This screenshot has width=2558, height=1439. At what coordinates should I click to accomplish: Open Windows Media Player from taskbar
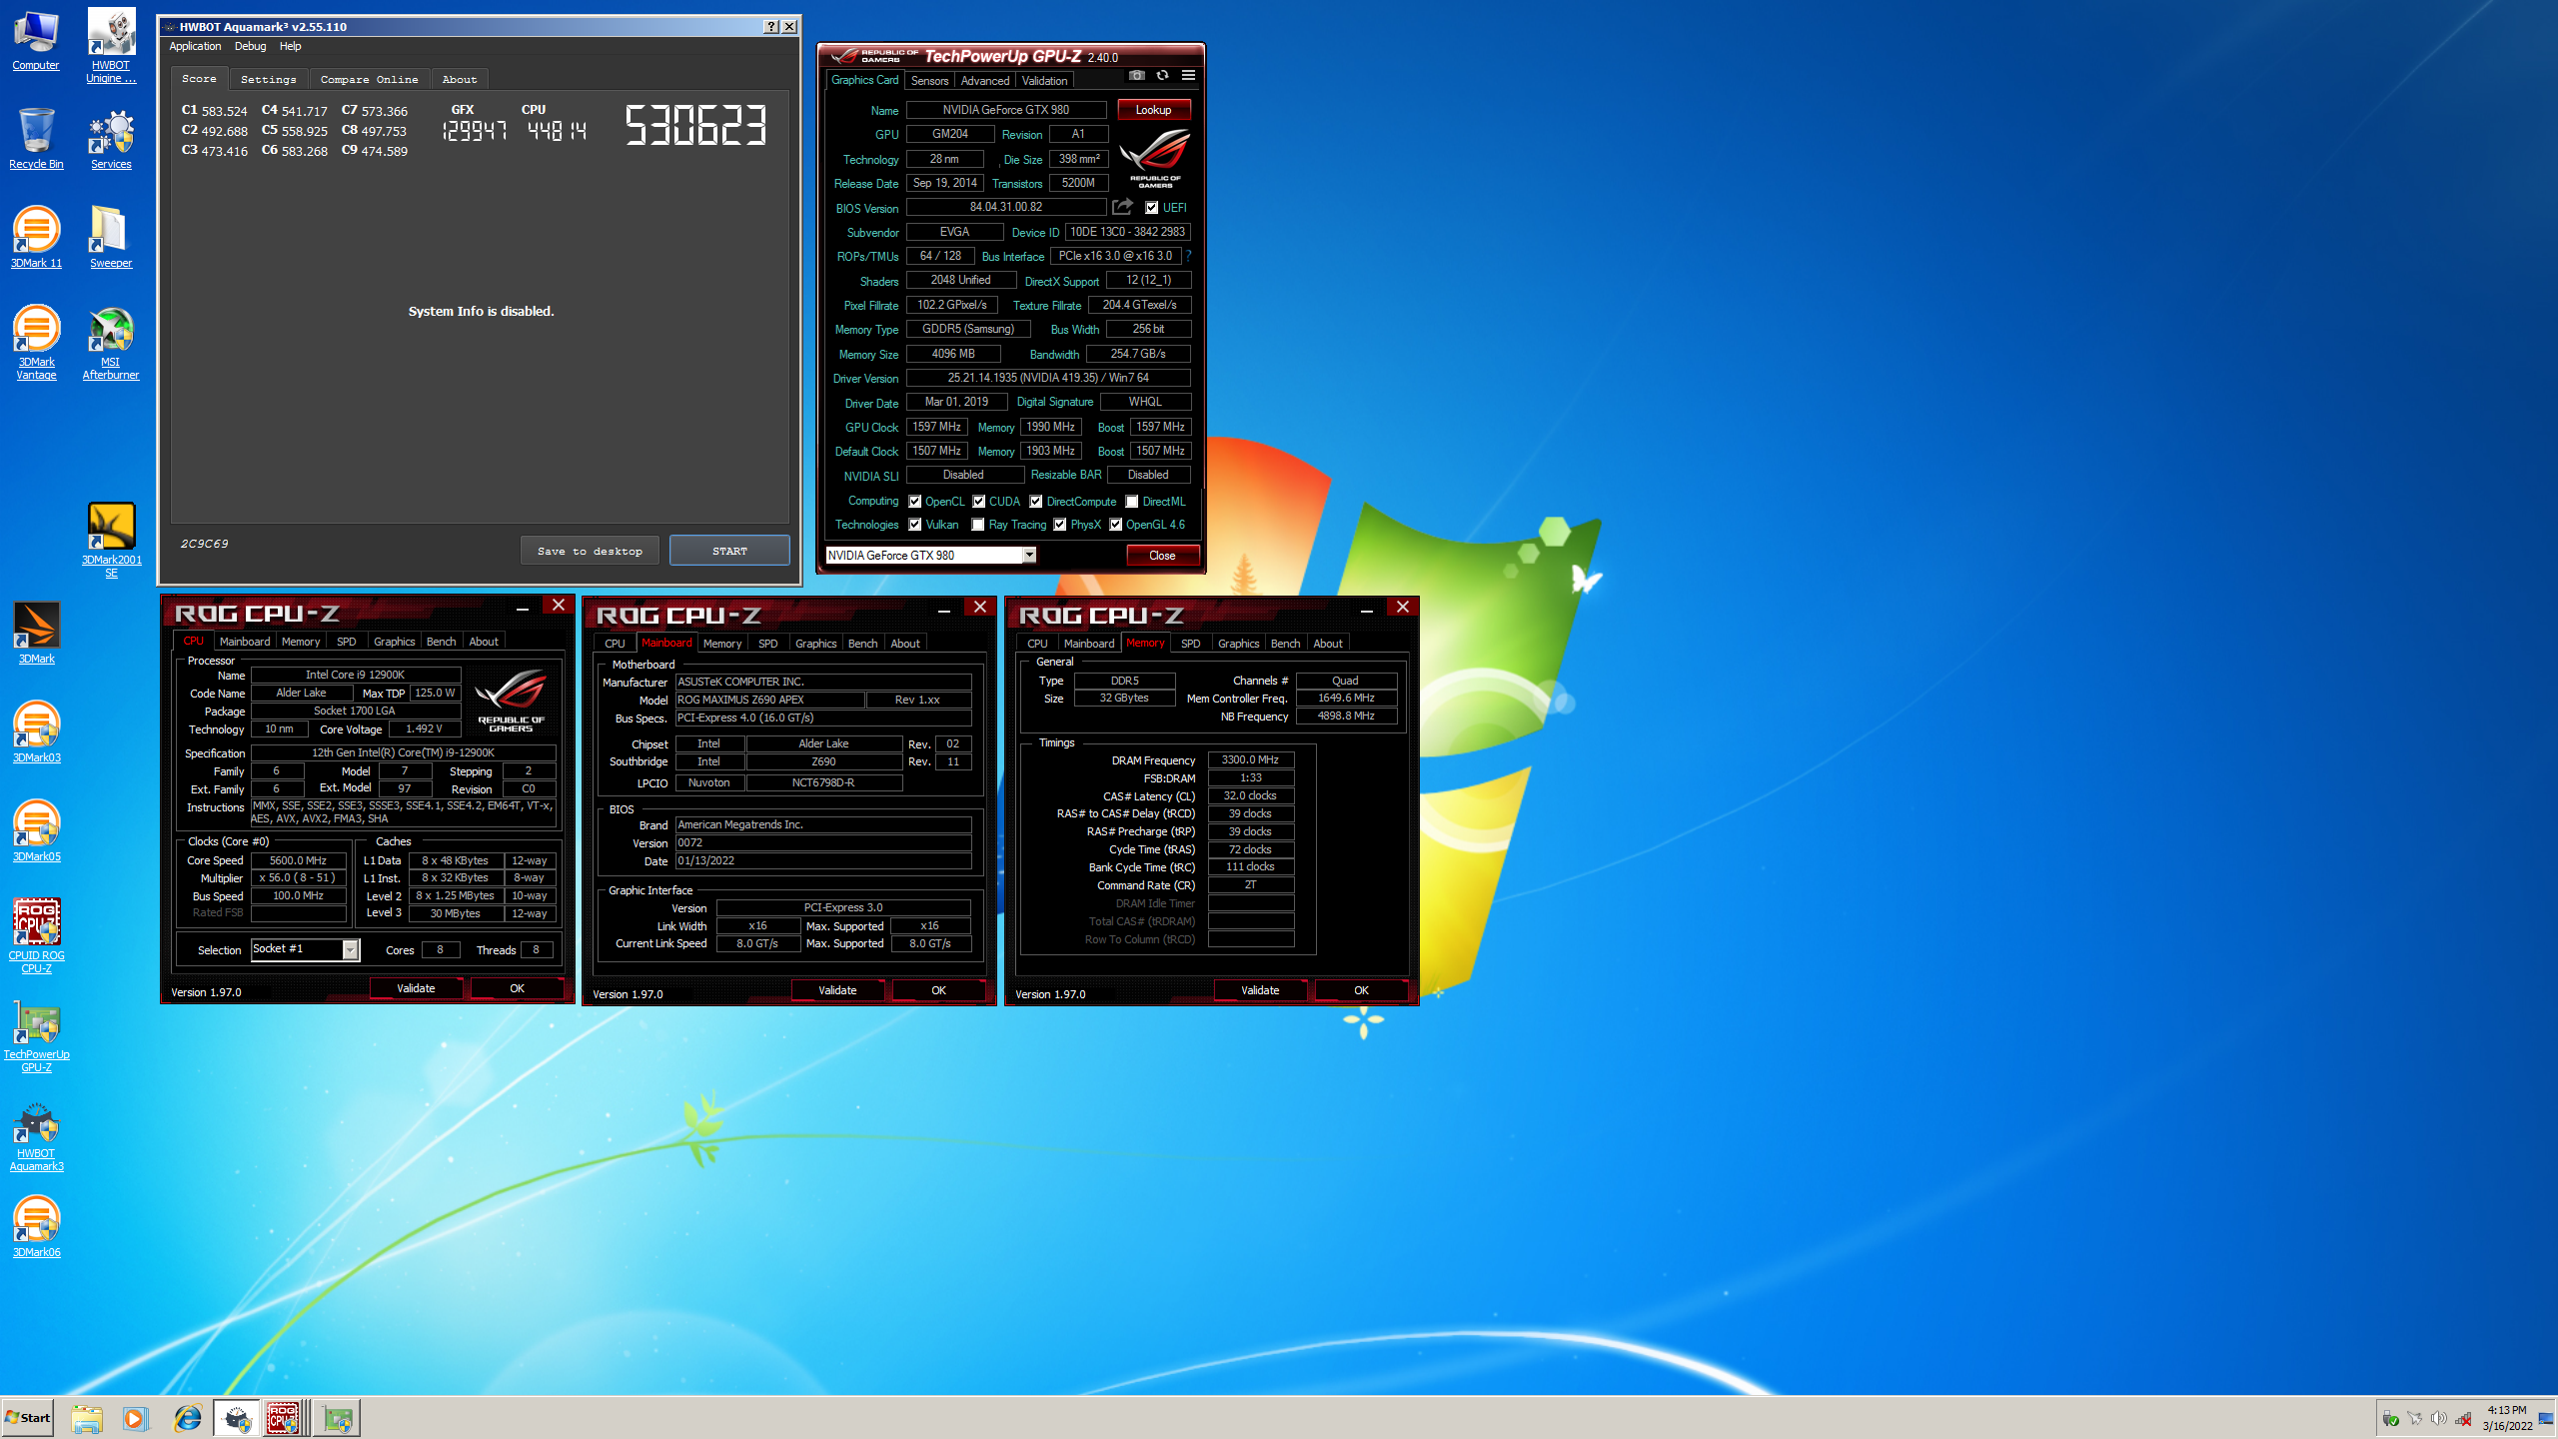[135, 1418]
